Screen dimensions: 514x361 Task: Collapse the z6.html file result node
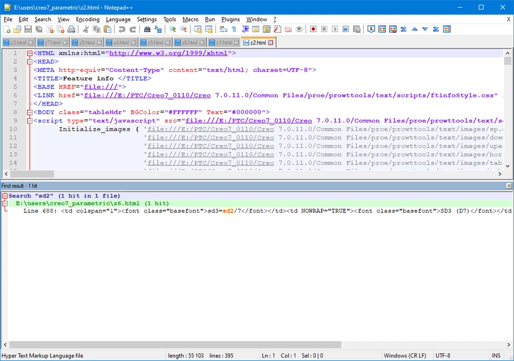click(5, 204)
